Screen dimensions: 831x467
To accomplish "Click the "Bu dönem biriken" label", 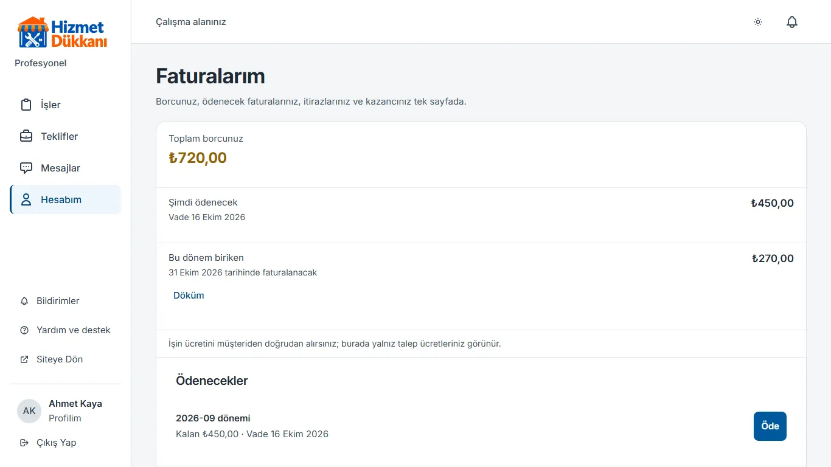I will 206,258.
